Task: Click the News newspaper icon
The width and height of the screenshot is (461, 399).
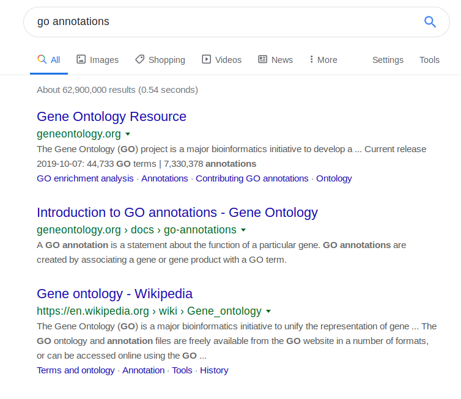Action: pyautogui.click(x=262, y=59)
